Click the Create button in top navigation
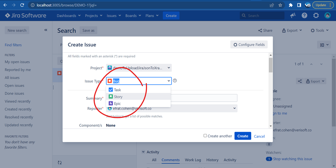 tap(171, 16)
